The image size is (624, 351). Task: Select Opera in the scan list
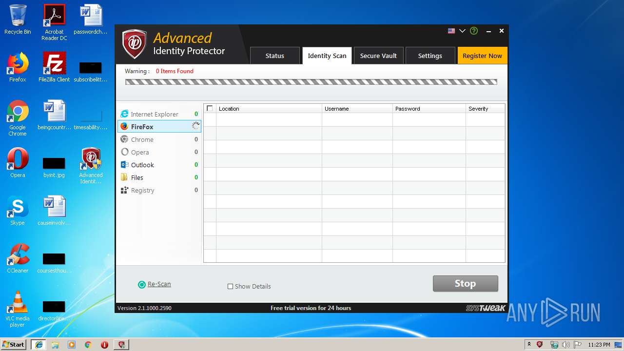(x=159, y=152)
